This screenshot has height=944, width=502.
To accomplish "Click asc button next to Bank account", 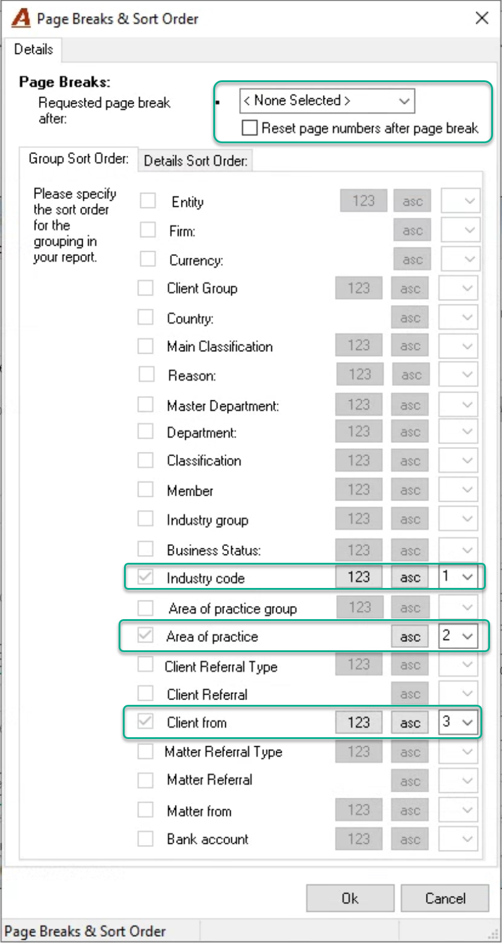I will 410,839.
